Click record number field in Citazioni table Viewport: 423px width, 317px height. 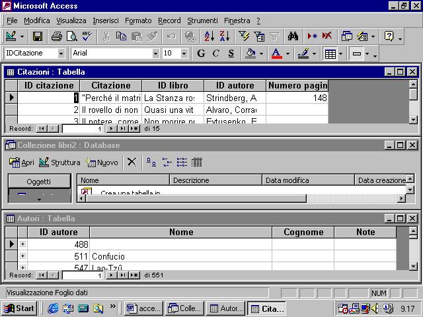point(83,129)
